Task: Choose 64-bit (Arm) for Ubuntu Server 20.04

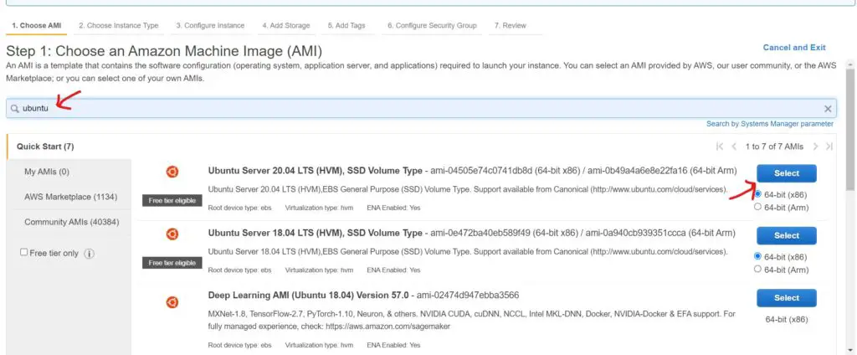Action: pyautogui.click(x=757, y=207)
